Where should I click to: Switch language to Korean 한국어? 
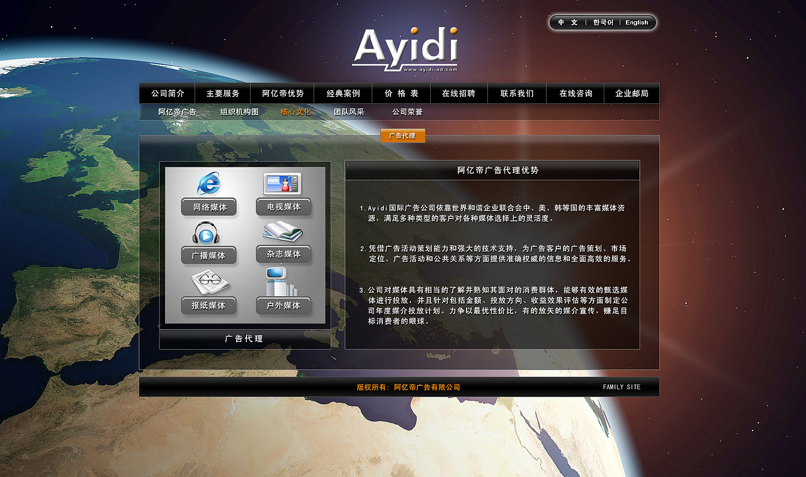(x=603, y=23)
